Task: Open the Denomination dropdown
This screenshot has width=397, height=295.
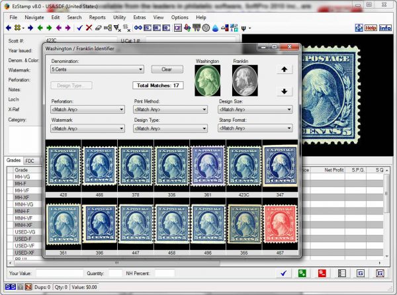Action: (x=97, y=69)
